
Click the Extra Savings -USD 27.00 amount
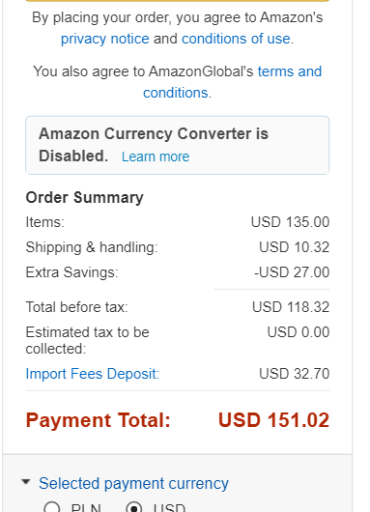pos(292,272)
